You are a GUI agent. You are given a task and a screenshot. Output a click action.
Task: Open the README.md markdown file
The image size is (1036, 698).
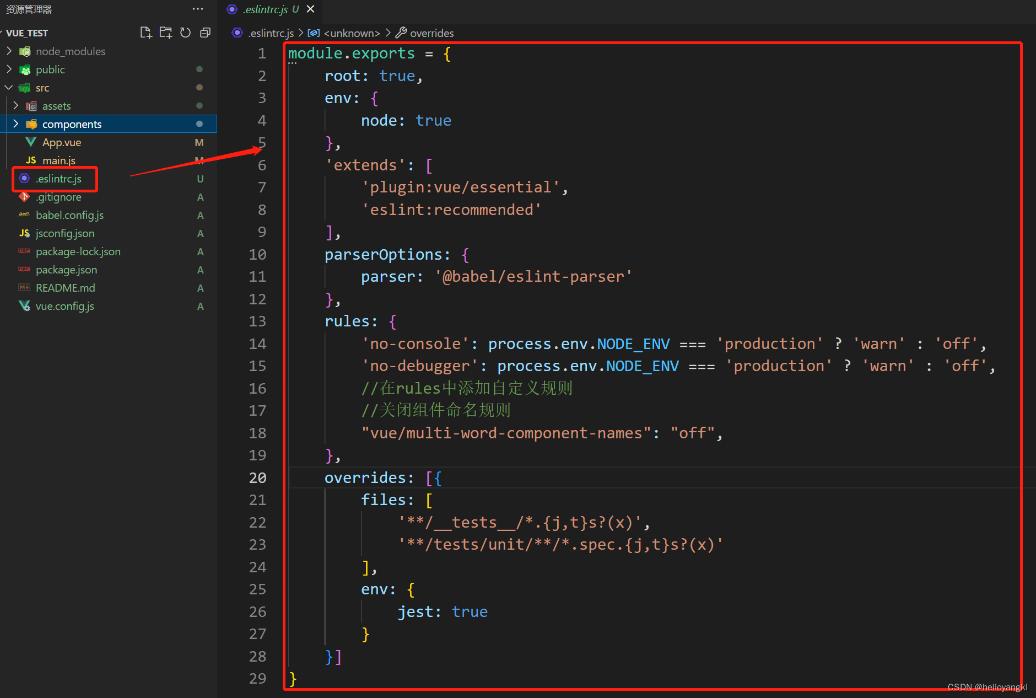[64, 287]
